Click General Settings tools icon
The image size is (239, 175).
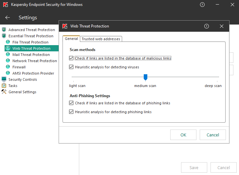point(4,92)
